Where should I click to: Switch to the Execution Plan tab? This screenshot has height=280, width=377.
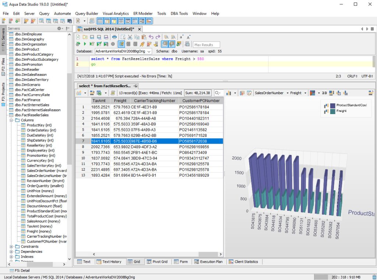tap(208, 262)
